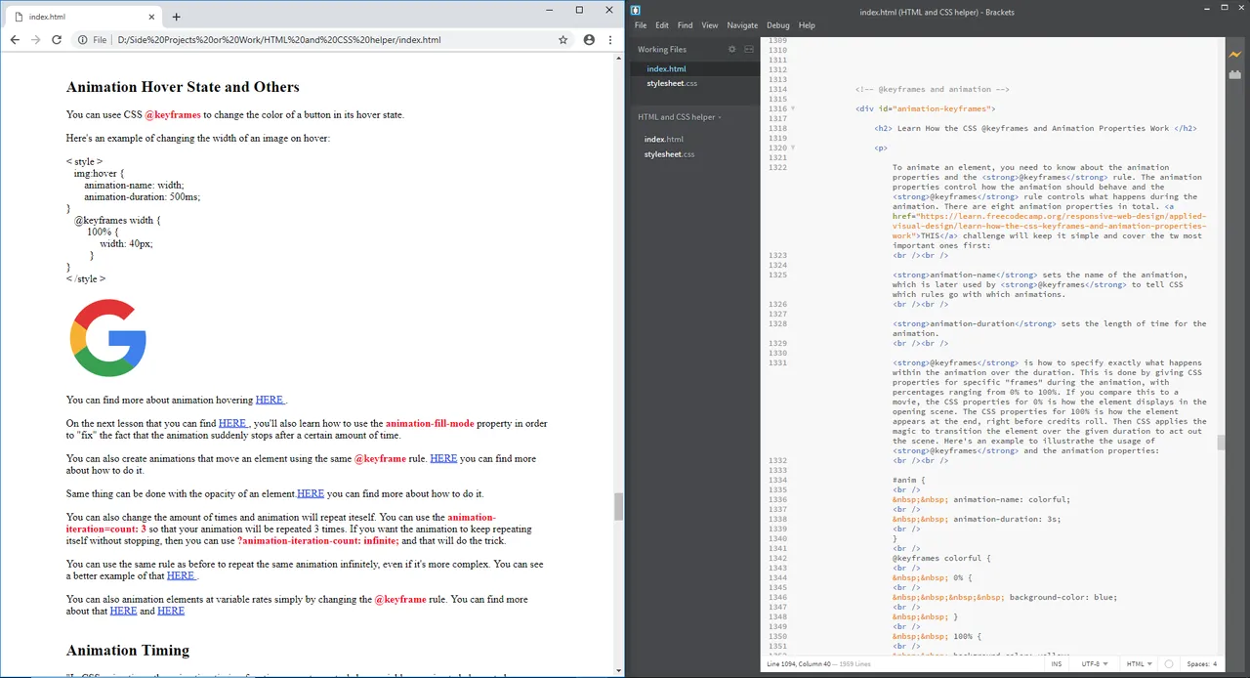Click the first HERE link about variable rates
The width and height of the screenshot is (1250, 678).
coord(123,611)
